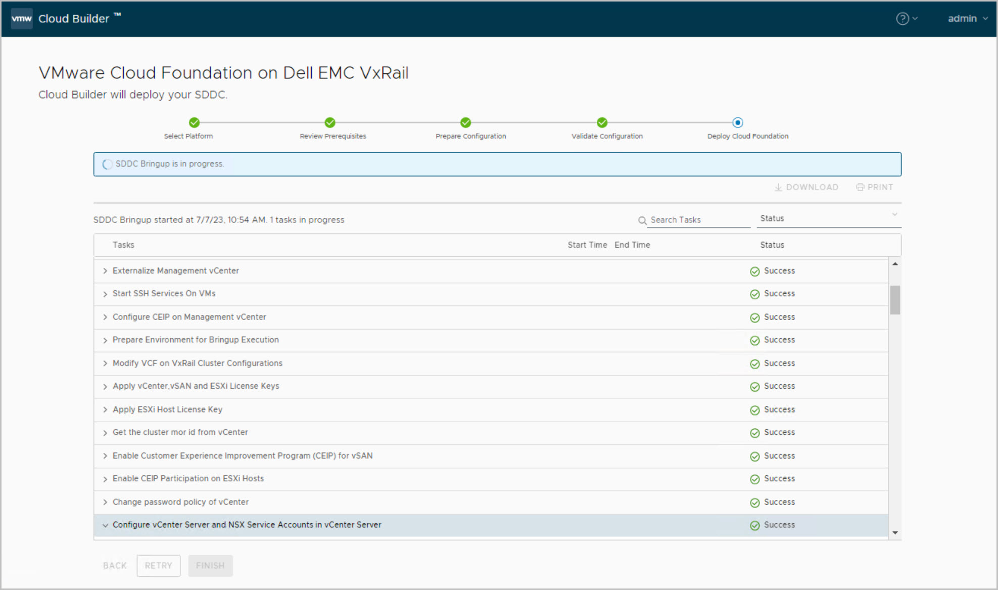Expand Apply ESXi Host License Key task
The height and width of the screenshot is (590, 998).
pos(105,410)
